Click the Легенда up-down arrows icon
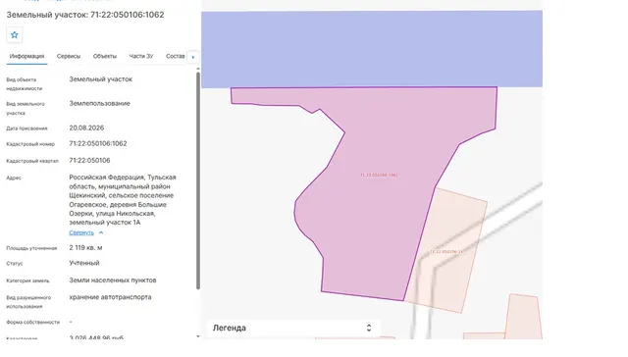Viewport: 628px width, 357px height. [x=369, y=329]
